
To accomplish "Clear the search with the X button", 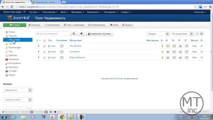I will 81,34.
